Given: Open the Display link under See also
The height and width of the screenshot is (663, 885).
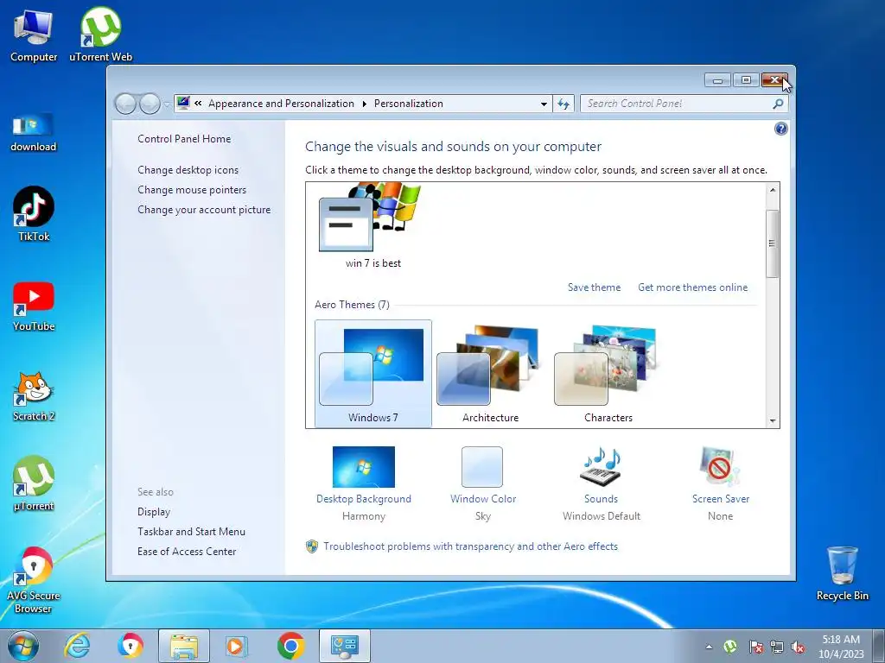Looking at the screenshot, I should tap(154, 511).
